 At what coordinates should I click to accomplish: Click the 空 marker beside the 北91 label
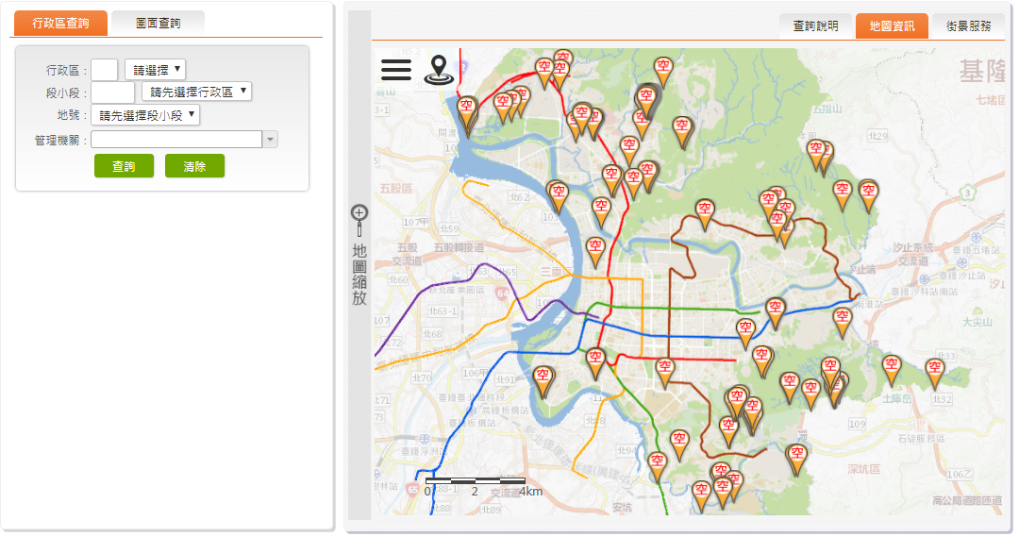[543, 378]
